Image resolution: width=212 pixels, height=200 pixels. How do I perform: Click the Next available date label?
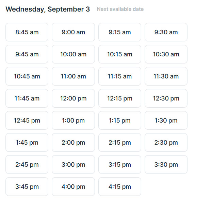click(120, 9)
